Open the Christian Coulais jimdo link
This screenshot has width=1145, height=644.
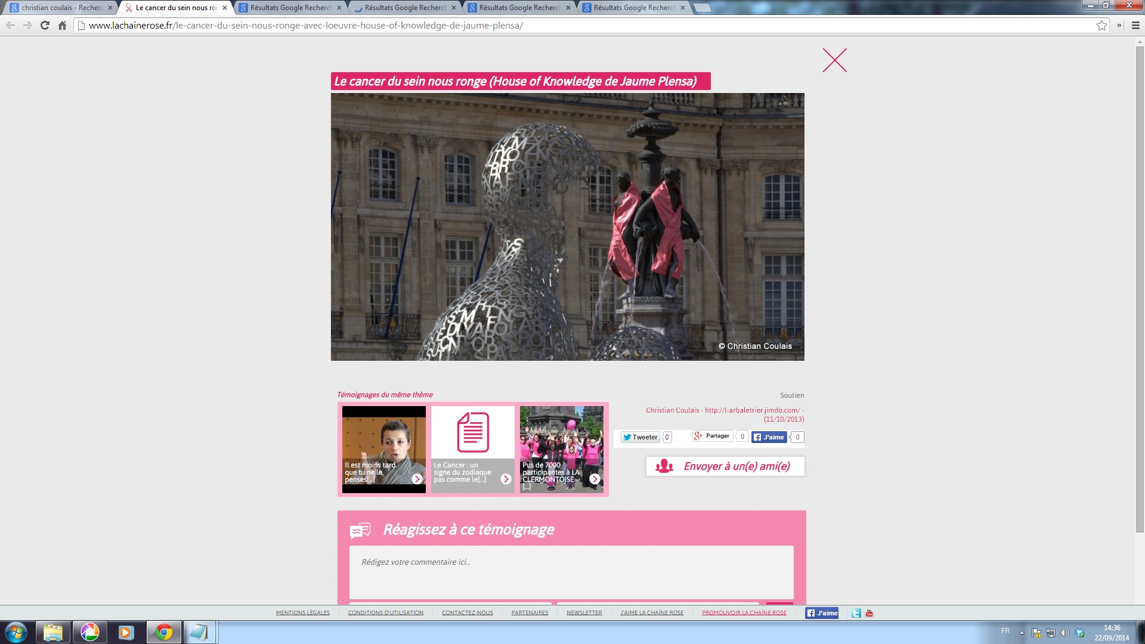[x=725, y=414]
